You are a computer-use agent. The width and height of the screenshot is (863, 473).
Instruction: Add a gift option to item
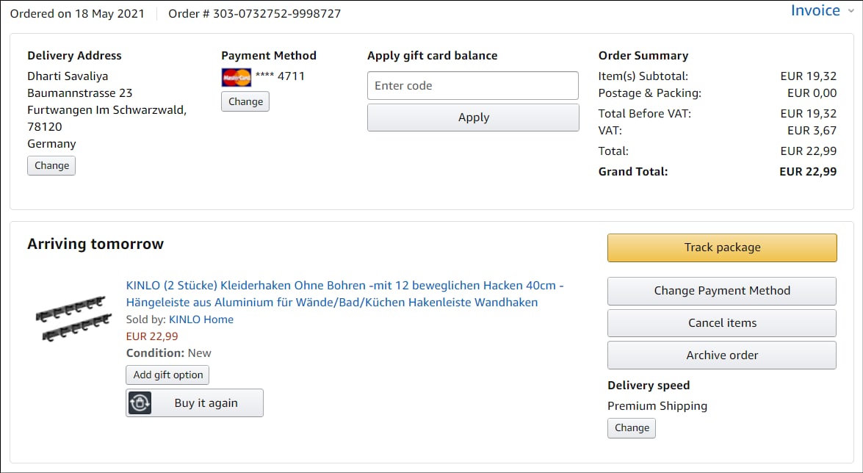click(168, 375)
